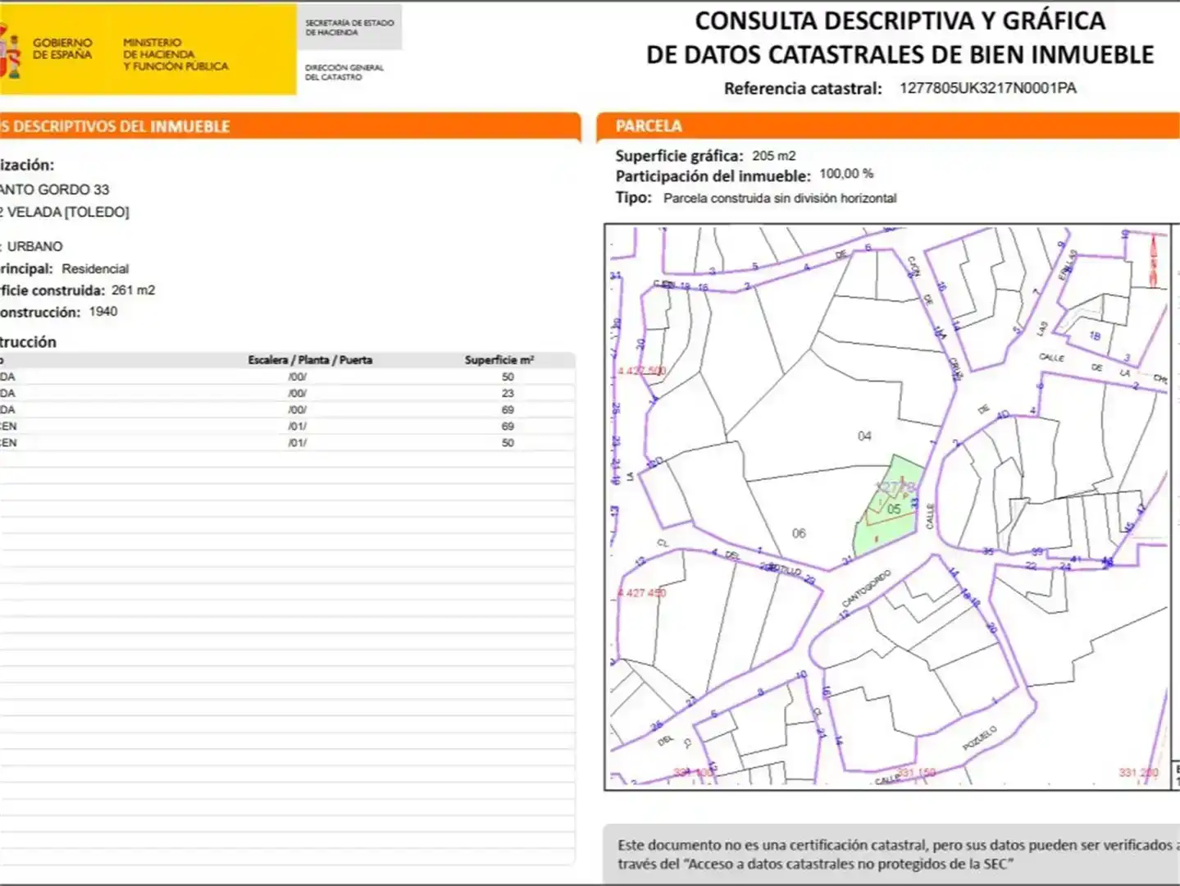Click the first table row with surface 50
The image size is (1180, 886).
pyautogui.click(x=287, y=377)
